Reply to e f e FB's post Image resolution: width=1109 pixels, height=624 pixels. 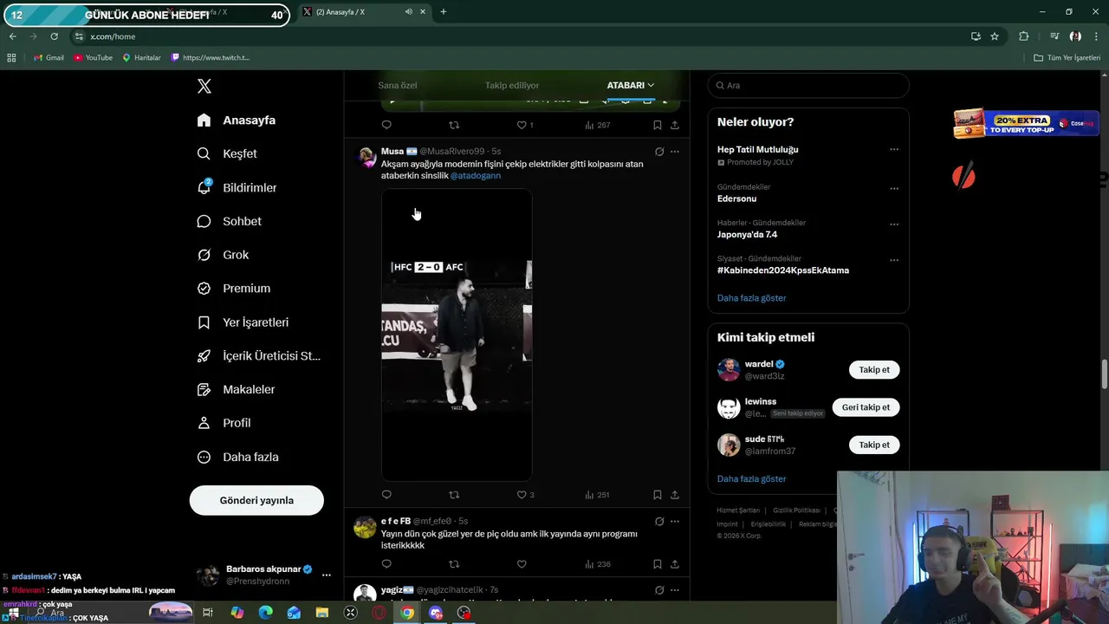[x=386, y=564]
